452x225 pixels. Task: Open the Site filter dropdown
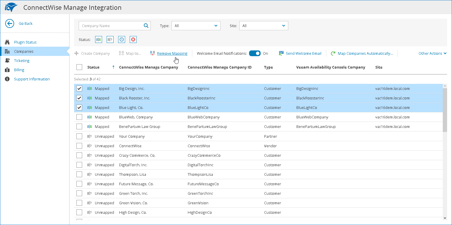click(x=264, y=26)
